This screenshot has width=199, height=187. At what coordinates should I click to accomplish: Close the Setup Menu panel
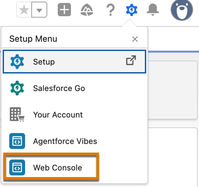pyautogui.click(x=135, y=39)
